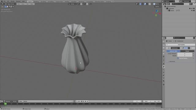Viewport: 196px width, 110px height.
Task: Click the Subdivision modifier name field
Action: (175, 48)
